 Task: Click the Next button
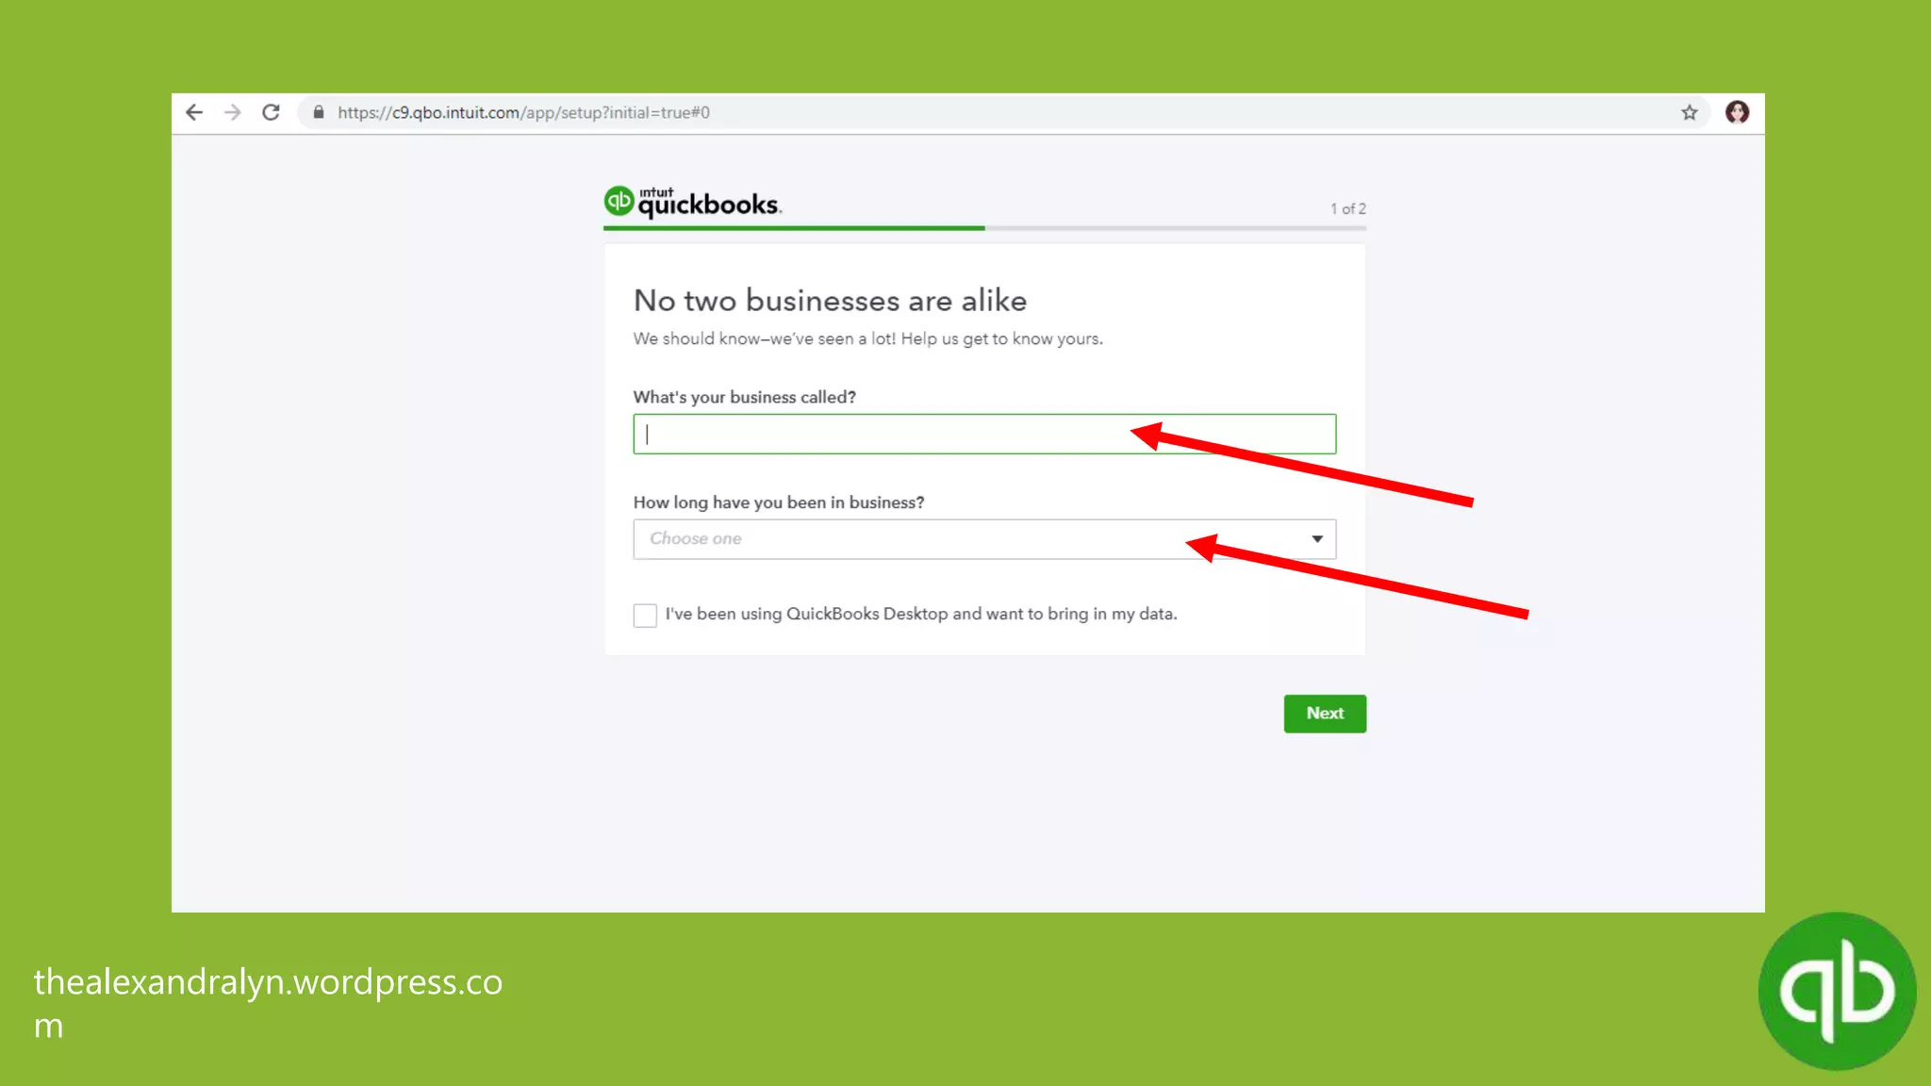pyautogui.click(x=1325, y=714)
